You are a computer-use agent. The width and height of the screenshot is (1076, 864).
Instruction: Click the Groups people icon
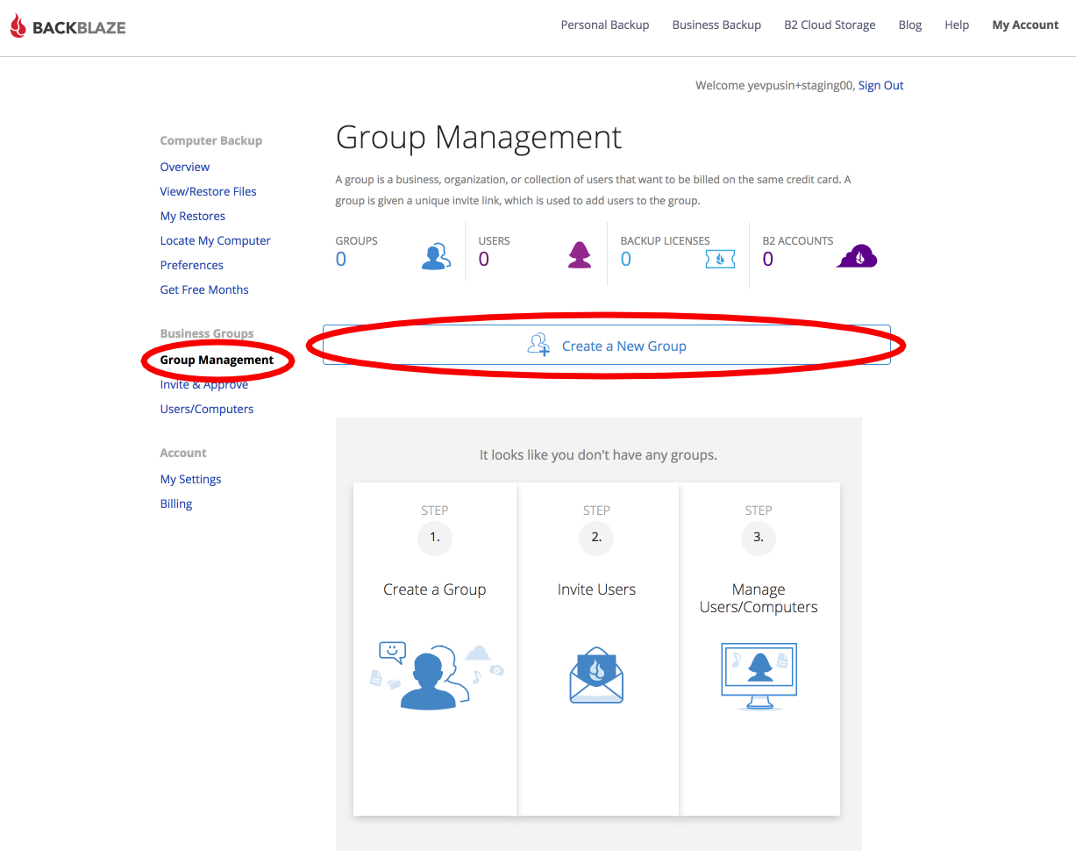pos(436,256)
